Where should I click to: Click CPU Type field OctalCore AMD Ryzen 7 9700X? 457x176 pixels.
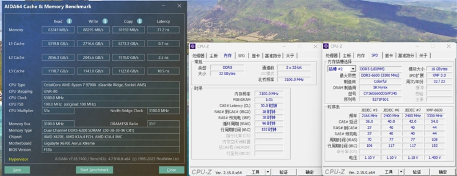111,85
